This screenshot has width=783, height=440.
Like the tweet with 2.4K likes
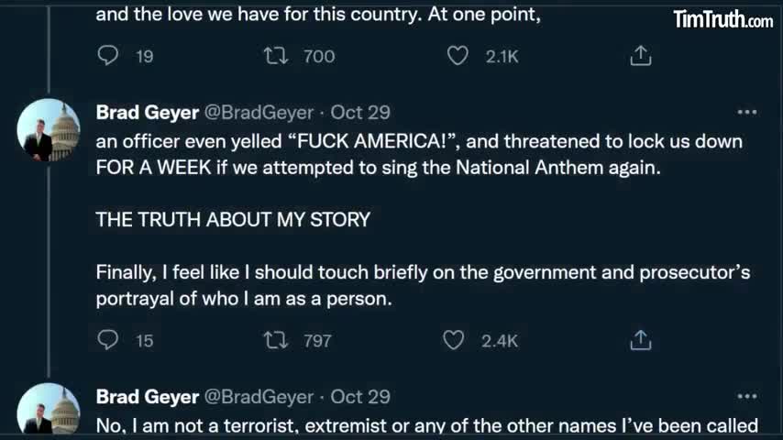tap(454, 340)
